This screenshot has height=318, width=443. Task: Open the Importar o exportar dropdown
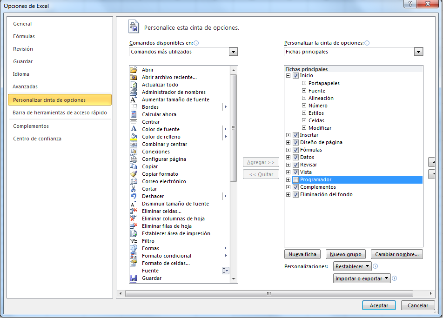[x=362, y=278]
